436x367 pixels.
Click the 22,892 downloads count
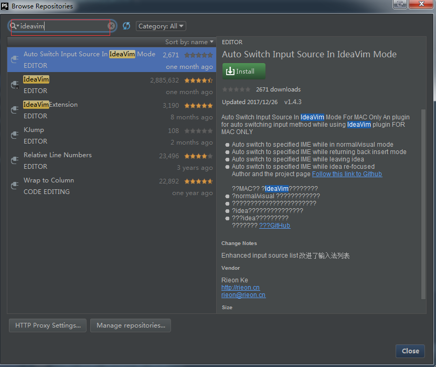coord(169,181)
